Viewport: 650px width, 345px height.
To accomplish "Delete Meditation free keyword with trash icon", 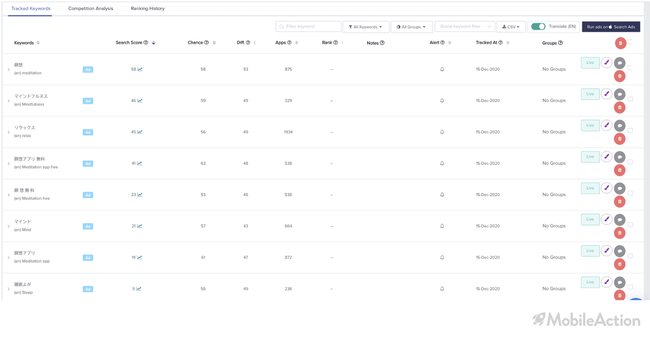I will pos(620,202).
